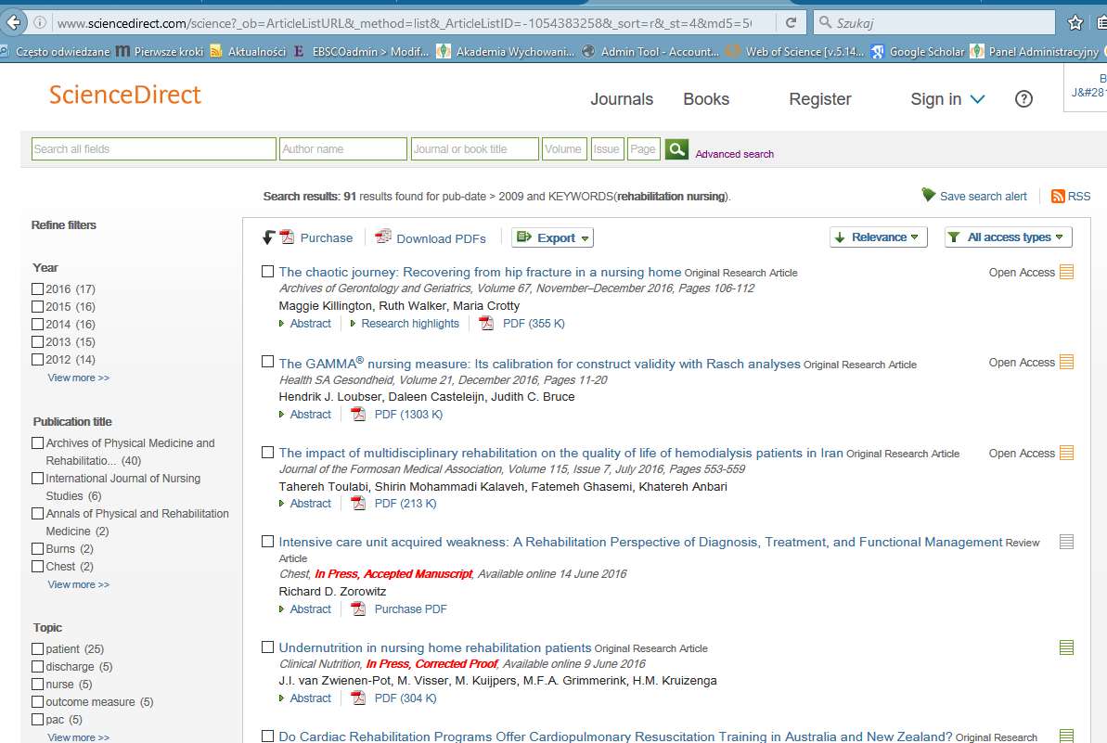Click the access icon for hemodialysis article

pos(1067,453)
